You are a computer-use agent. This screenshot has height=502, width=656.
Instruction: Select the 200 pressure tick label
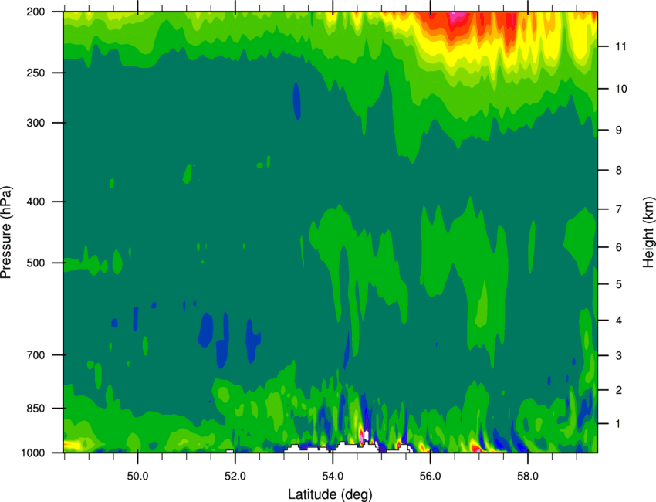pos(36,12)
